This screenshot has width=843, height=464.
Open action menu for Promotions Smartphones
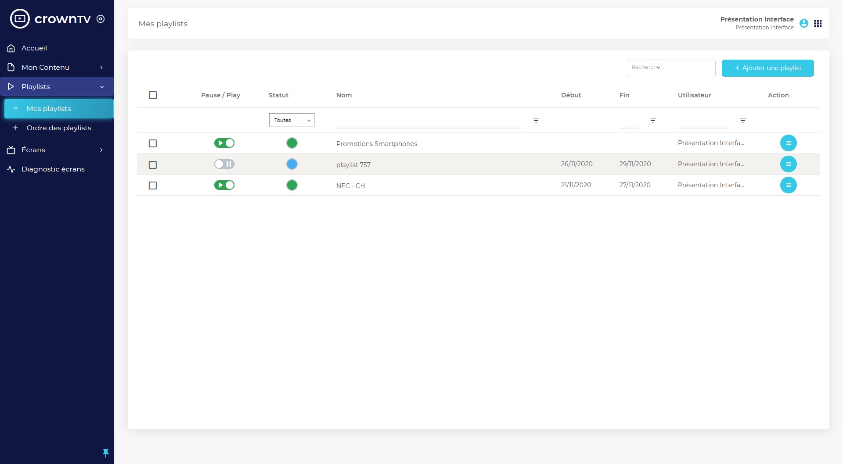pyautogui.click(x=788, y=143)
